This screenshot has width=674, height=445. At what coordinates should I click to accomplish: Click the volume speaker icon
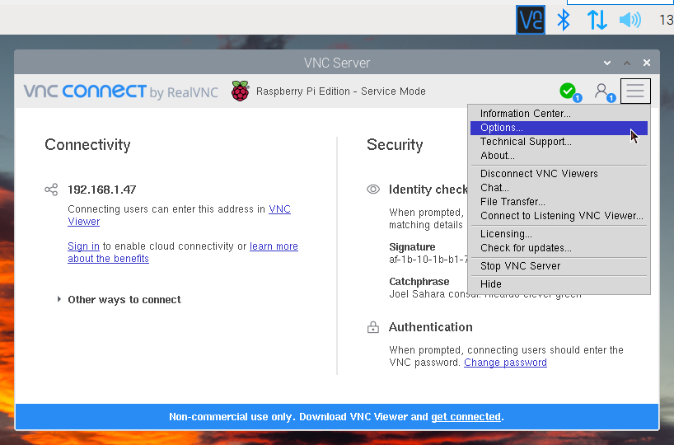coord(630,20)
